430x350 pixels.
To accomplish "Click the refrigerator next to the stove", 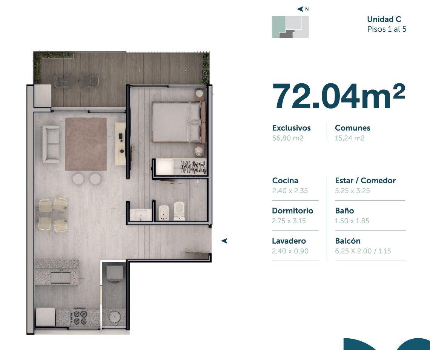I will [x=46, y=317].
